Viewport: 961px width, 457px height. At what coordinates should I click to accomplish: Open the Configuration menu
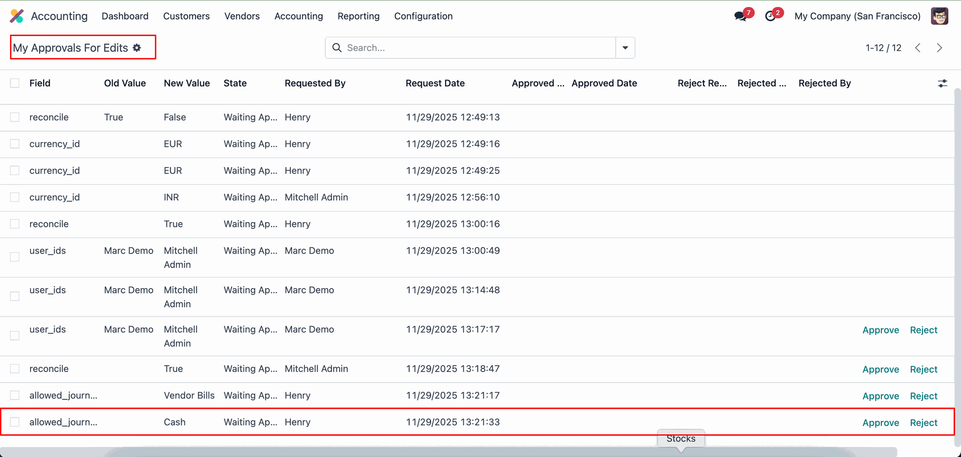(x=423, y=16)
